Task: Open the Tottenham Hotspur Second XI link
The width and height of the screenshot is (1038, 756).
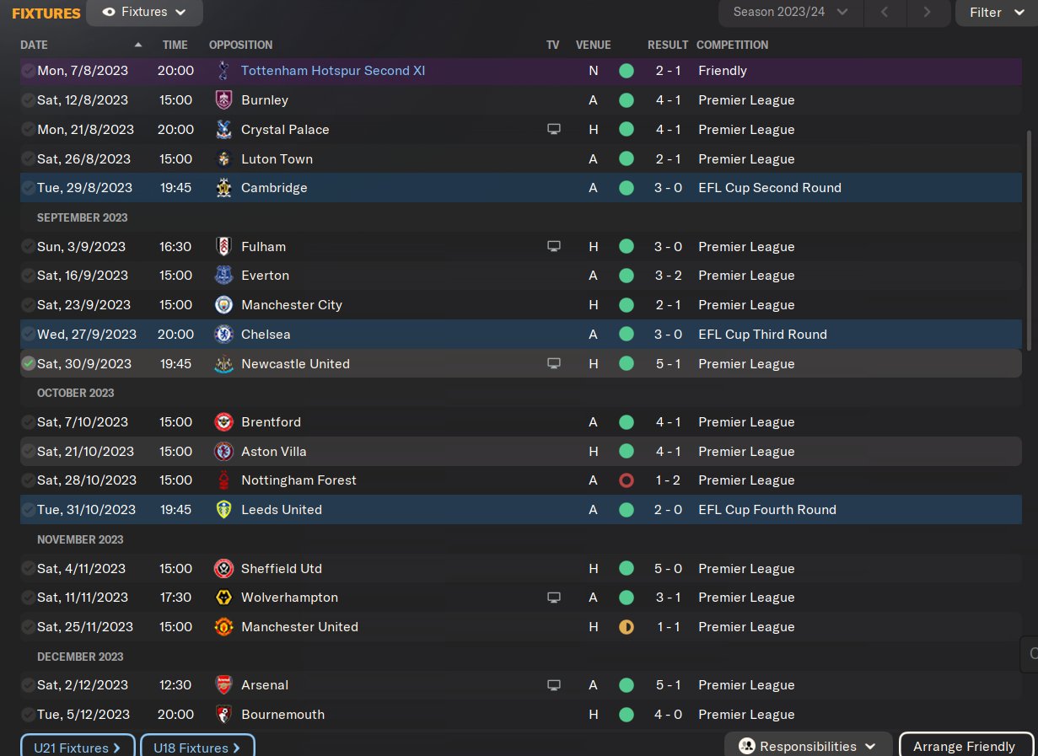Action: [333, 71]
